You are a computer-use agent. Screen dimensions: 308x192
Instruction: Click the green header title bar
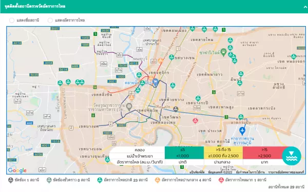click(x=154, y=7)
